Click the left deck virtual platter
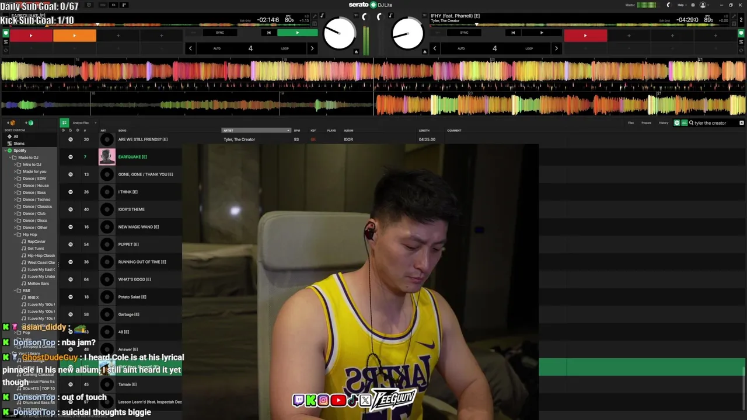Screen dimensions: 747x420 coord(339,34)
